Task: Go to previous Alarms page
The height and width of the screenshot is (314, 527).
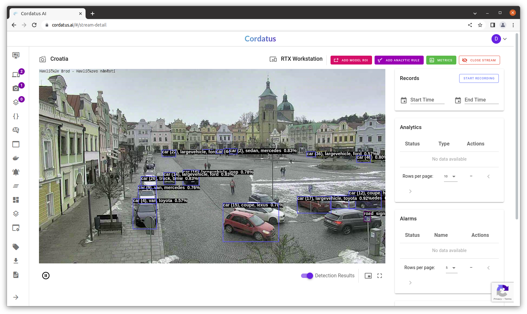Action: (x=488, y=268)
